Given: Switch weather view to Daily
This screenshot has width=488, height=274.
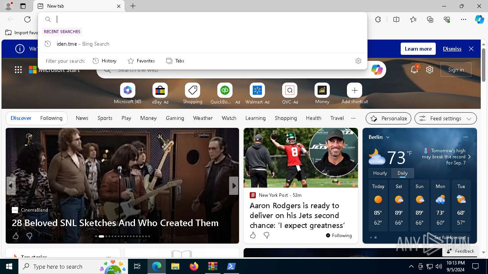Looking at the screenshot, I should 403,173.
